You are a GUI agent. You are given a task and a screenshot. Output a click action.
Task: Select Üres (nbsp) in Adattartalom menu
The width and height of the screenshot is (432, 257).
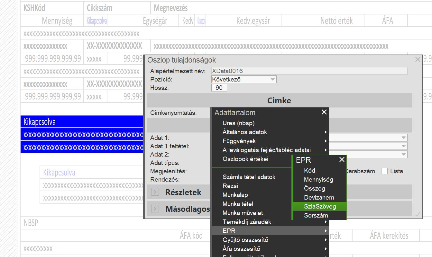[x=270, y=123]
